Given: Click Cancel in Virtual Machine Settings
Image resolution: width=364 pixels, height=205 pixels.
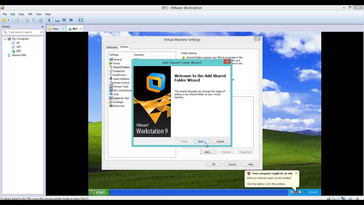Looking at the screenshot, I should point(232,164).
